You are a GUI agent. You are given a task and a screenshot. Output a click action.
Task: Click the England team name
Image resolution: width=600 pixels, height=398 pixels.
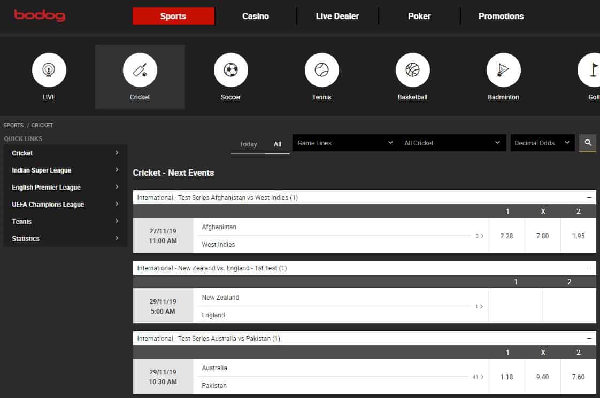(213, 315)
